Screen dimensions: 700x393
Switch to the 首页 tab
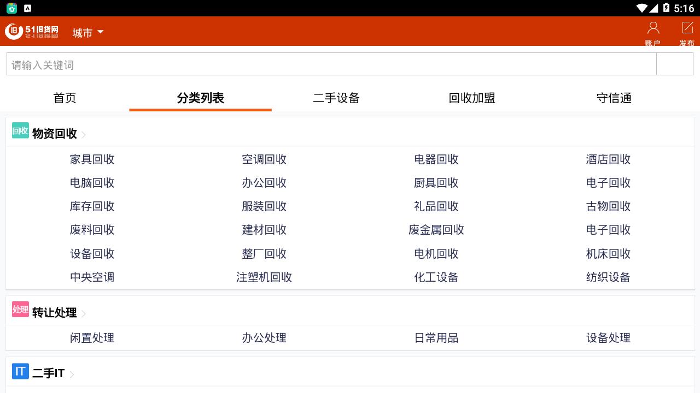(65, 98)
